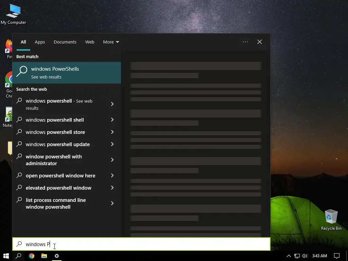Expand arrow for 'elevated powershell window'
The height and width of the screenshot is (261, 348).
tap(112, 188)
